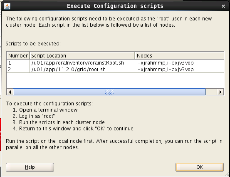Click the resize grip in dialog corner

(227, 174)
